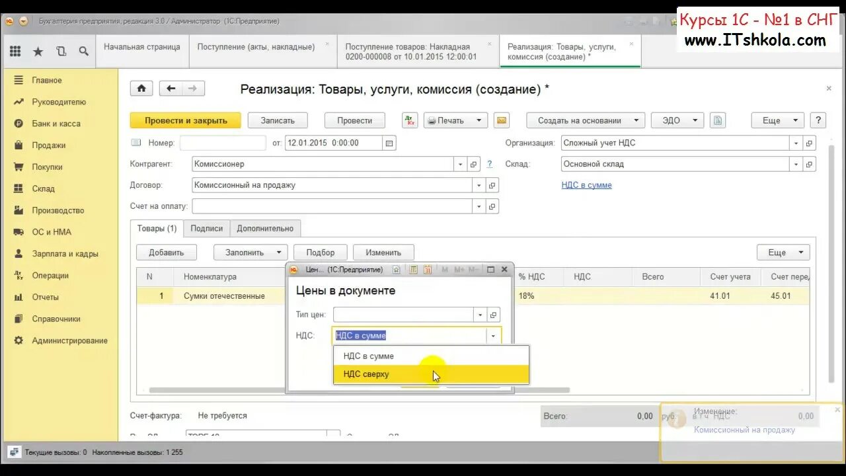The width and height of the screenshot is (846, 476).
Task: Click the Изменить button
Action: (x=383, y=253)
